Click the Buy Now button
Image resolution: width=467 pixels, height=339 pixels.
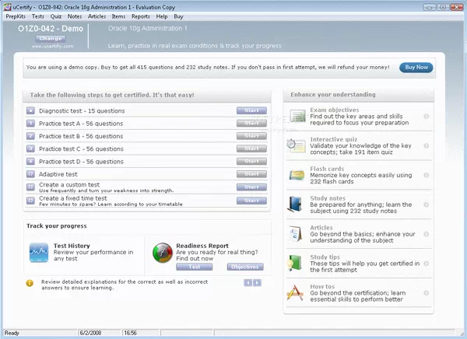[x=416, y=68]
